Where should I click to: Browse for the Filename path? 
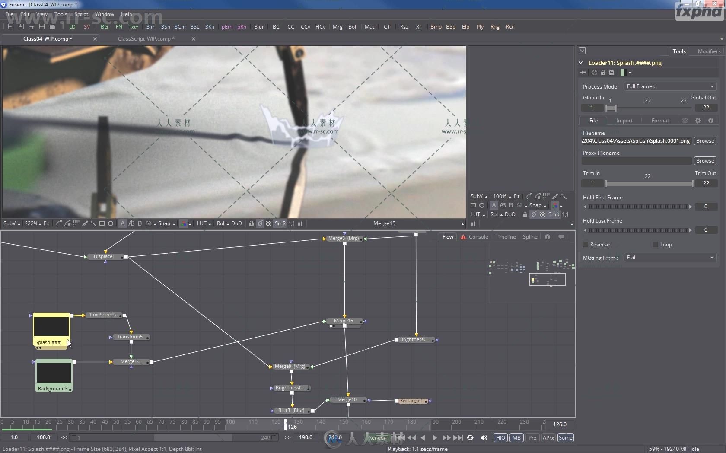pyautogui.click(x=705, y=141)
